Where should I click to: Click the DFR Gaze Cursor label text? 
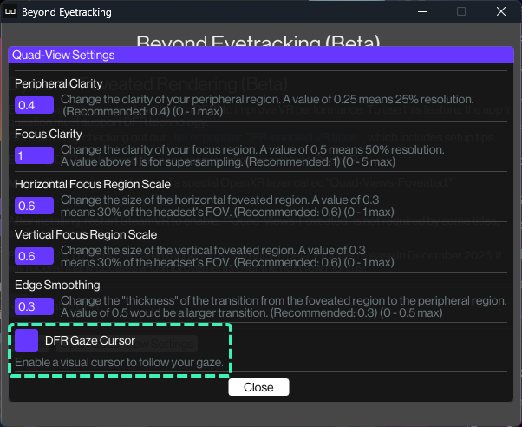click(x=90, y=341)
